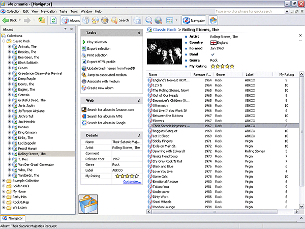Collapse the Classic Rock folder

(4, 41)
